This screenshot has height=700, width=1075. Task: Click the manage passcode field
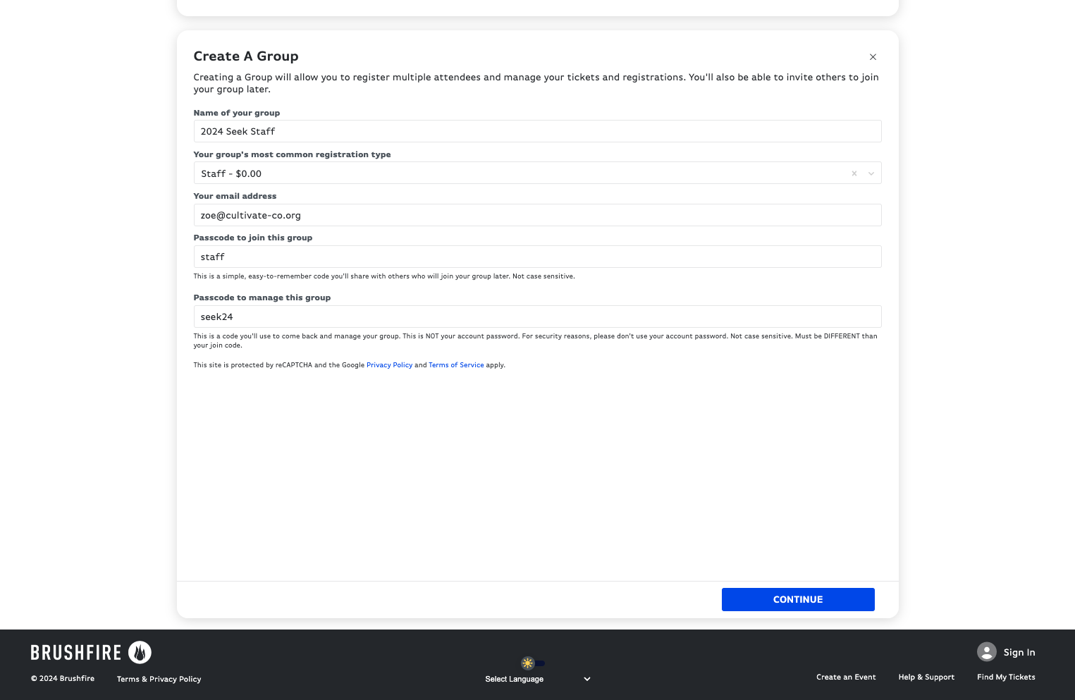click(x=537, y=317)
